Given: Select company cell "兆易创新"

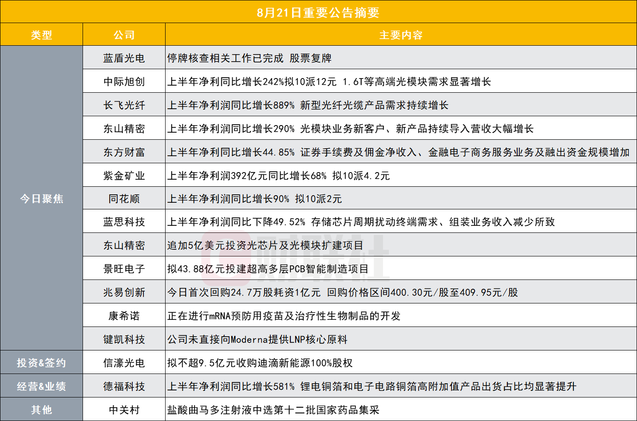Looking at the screenshot, I should (124, 292).
